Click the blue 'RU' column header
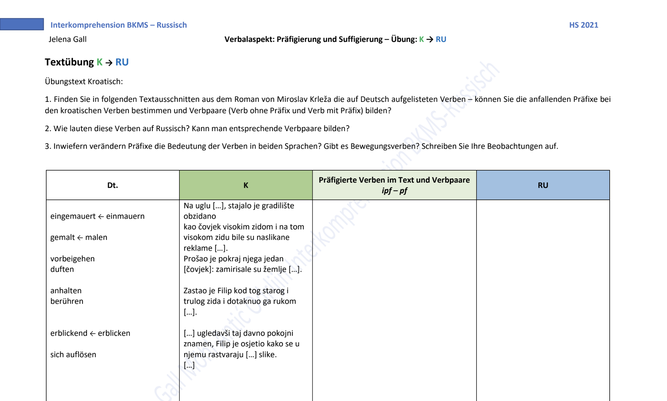The image size is (667, 401). pos(543,185)
